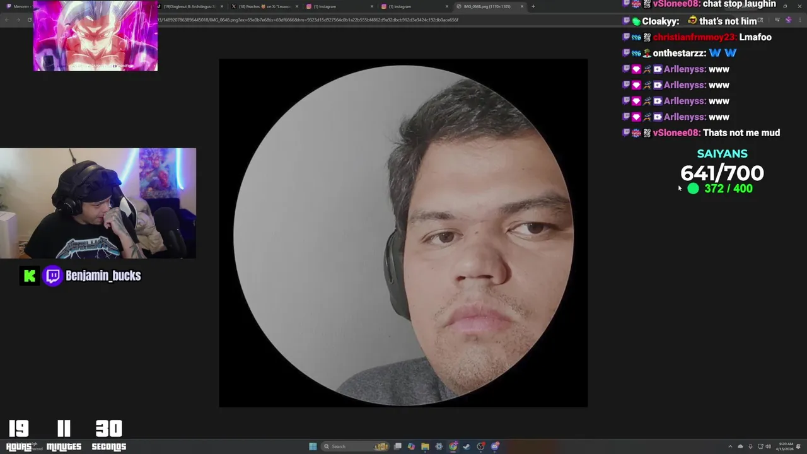
Task: Open Discord from the taskbar
Action: pos(495,446)
